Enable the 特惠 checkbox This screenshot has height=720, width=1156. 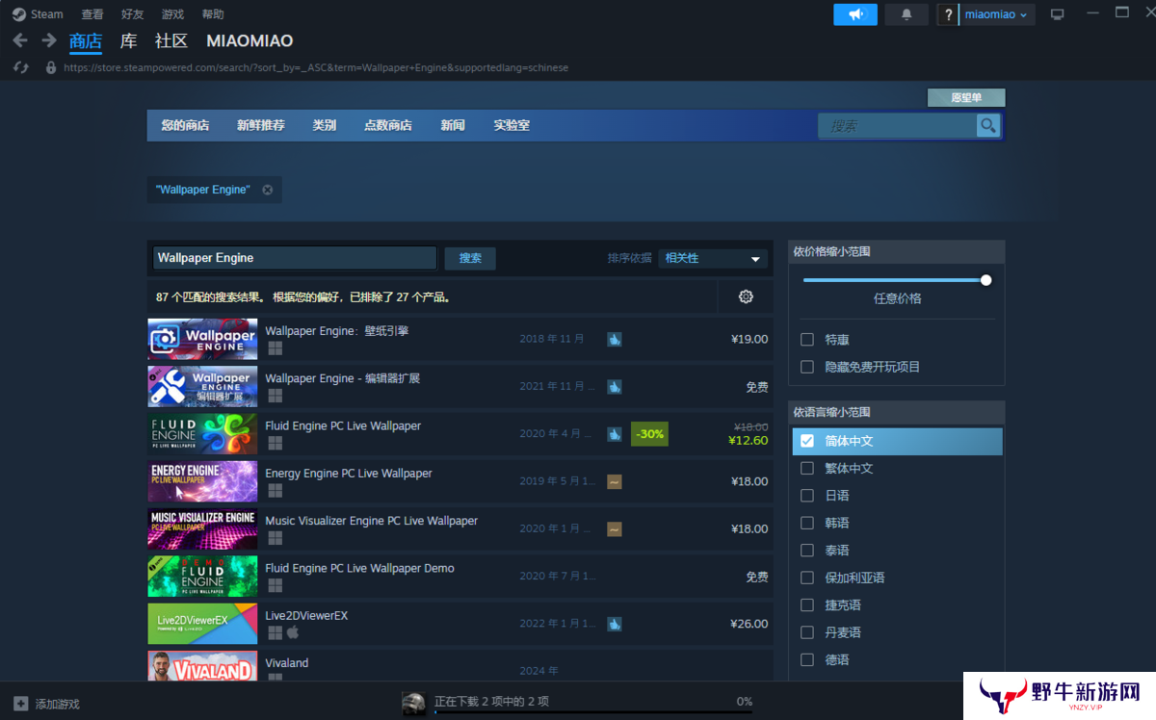pos(807,340)
